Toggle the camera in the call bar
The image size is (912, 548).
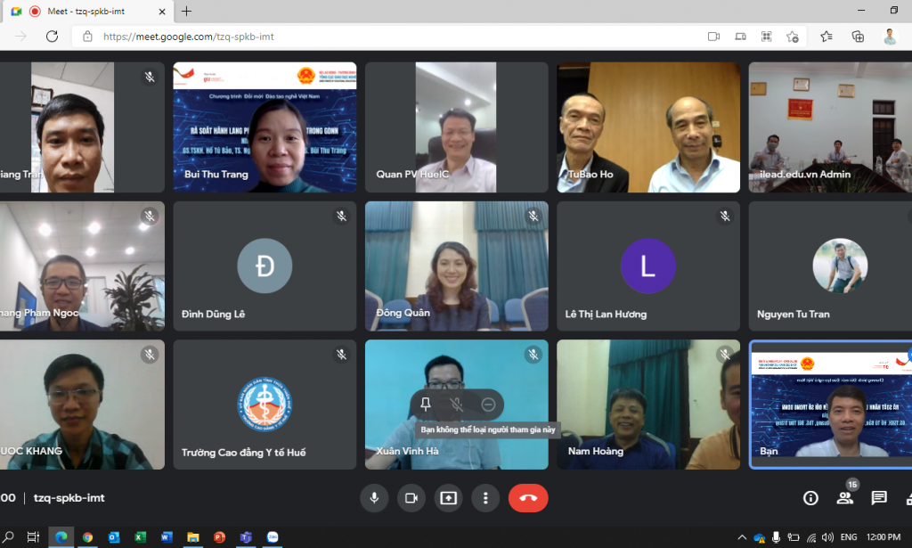click(411, 498)
